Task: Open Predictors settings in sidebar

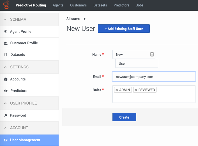Action: point(29,91)
